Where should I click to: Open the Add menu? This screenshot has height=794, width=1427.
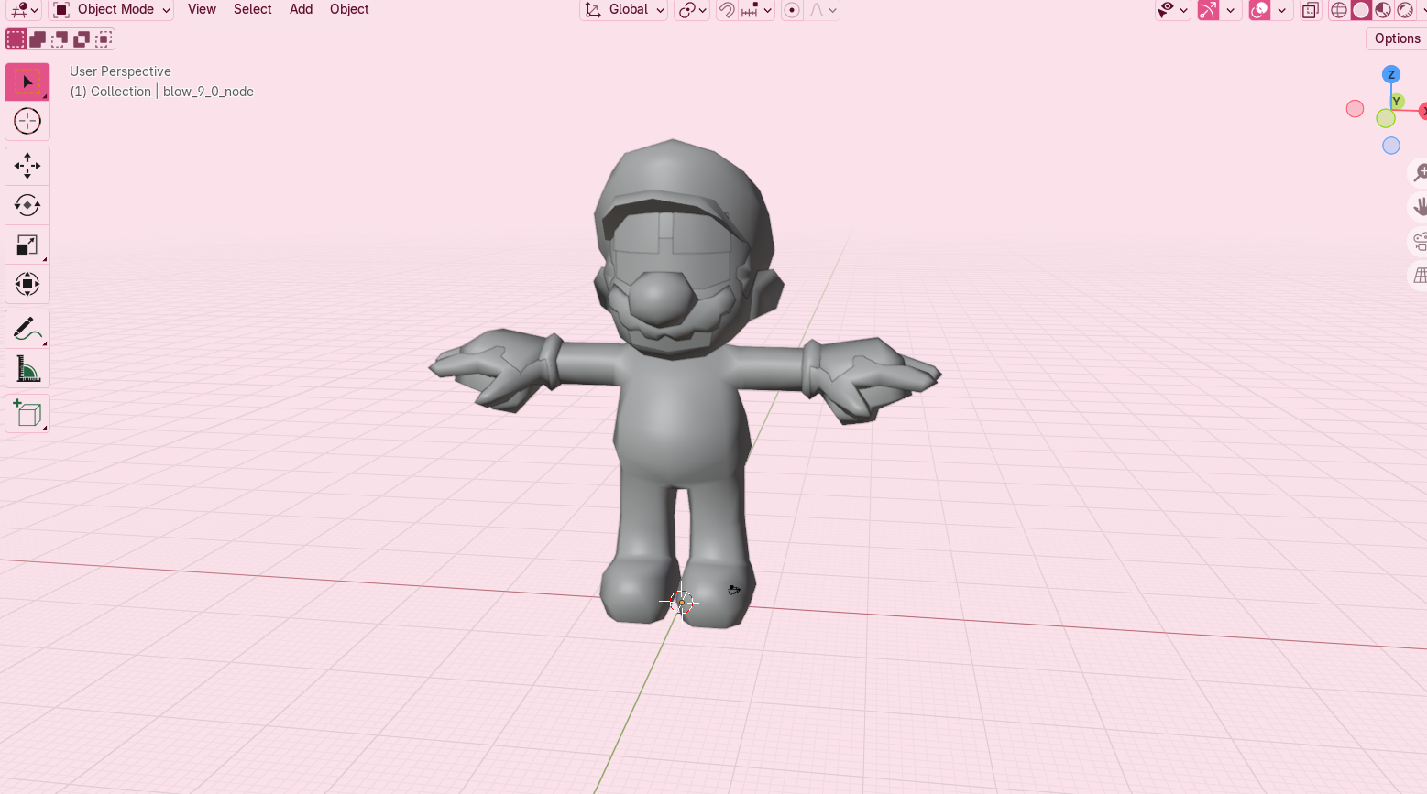click(301, 9)
